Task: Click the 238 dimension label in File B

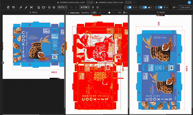Action: coord(159,24)
